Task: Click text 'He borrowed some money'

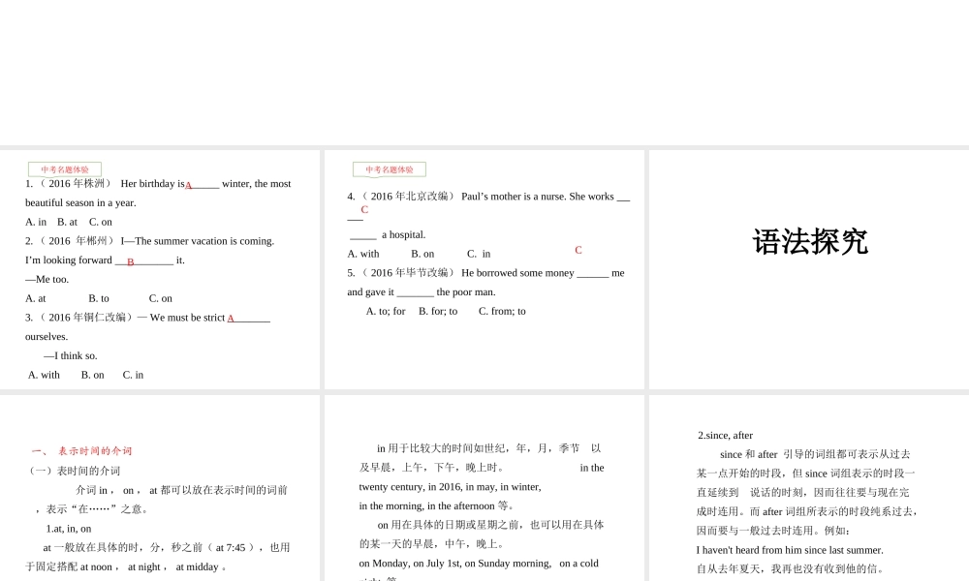Action: click(517, 273)
